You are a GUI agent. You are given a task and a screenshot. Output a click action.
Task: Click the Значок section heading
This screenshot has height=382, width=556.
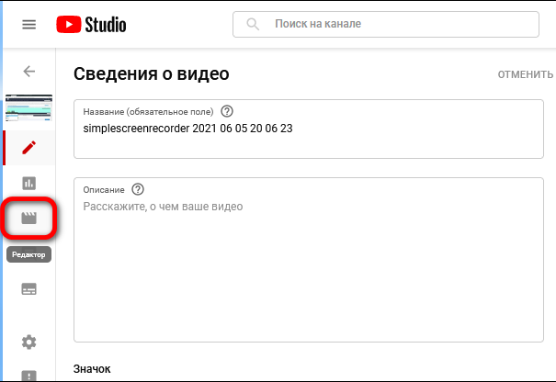[92, 369]
